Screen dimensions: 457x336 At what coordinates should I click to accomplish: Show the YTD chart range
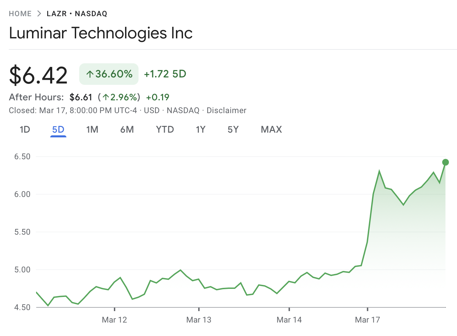(x=165, y=130)
